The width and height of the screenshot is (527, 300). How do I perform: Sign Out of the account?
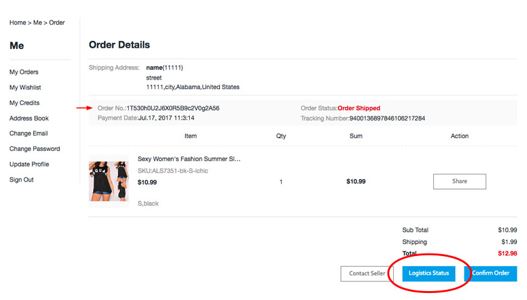(22, 180)
